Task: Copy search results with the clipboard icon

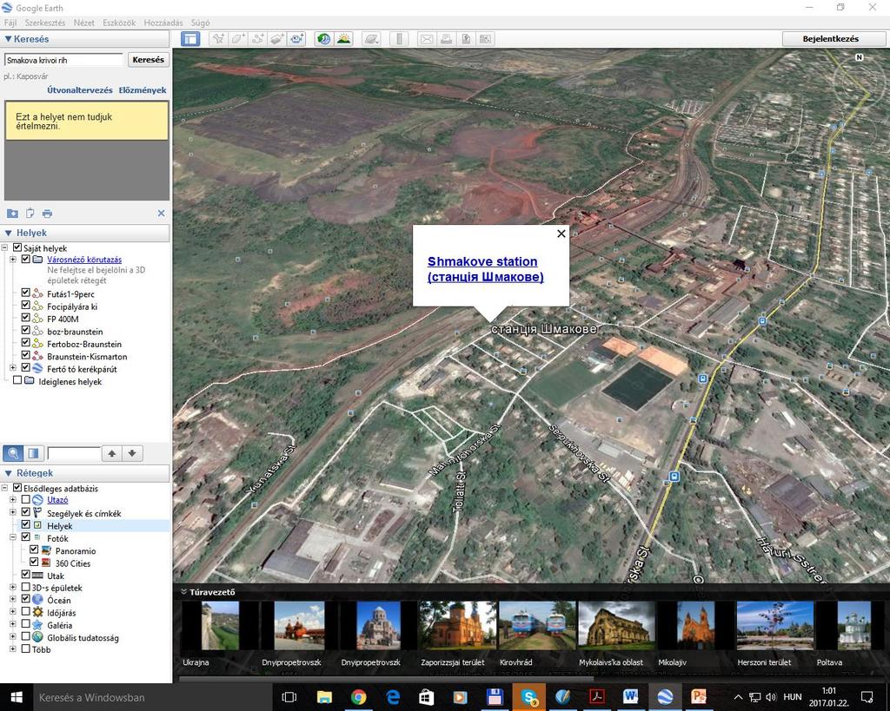Action: pos(30,214)
